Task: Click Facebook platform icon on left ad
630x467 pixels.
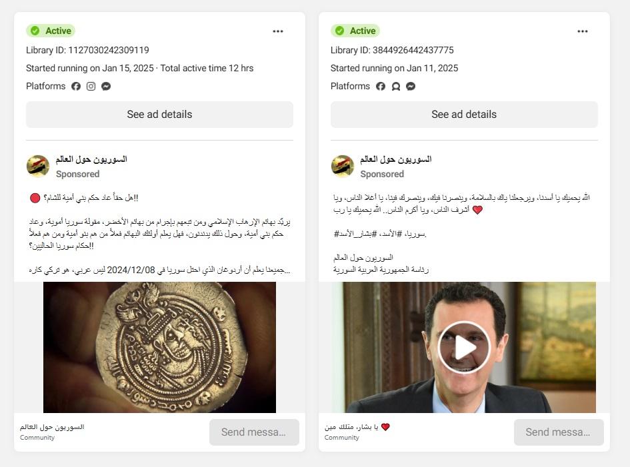Action: (76, 87)
